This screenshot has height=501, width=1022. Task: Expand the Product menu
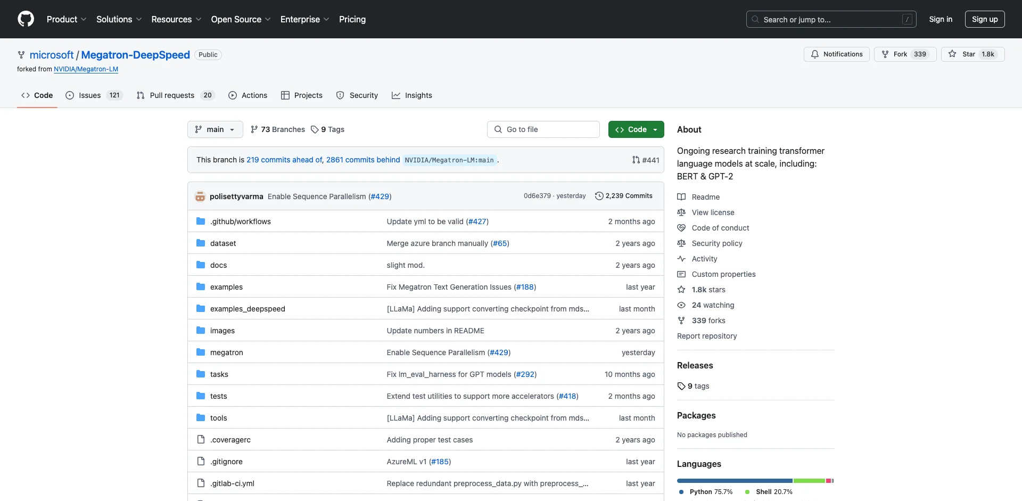67,19
